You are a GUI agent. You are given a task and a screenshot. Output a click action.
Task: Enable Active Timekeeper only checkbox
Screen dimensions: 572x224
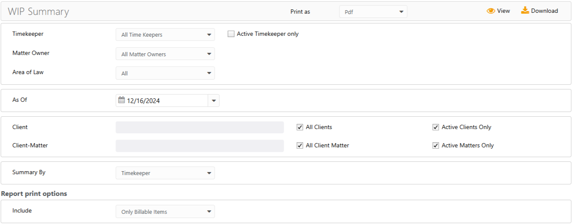point(231,34)
